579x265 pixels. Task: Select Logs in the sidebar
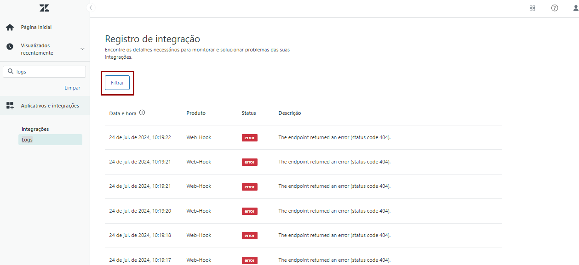pos(28,140)
